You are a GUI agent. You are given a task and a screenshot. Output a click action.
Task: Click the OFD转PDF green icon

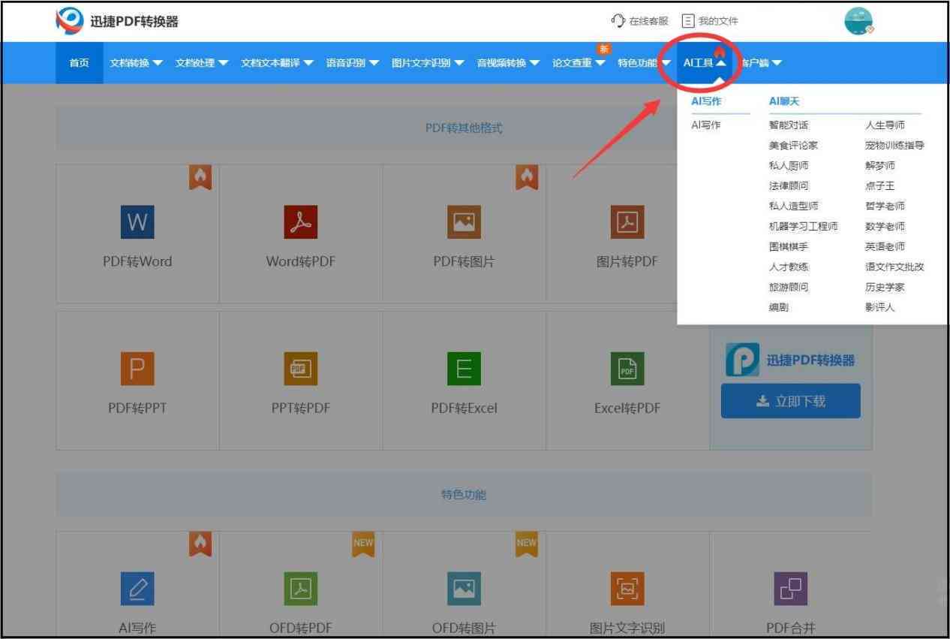[x=301, y=589]
